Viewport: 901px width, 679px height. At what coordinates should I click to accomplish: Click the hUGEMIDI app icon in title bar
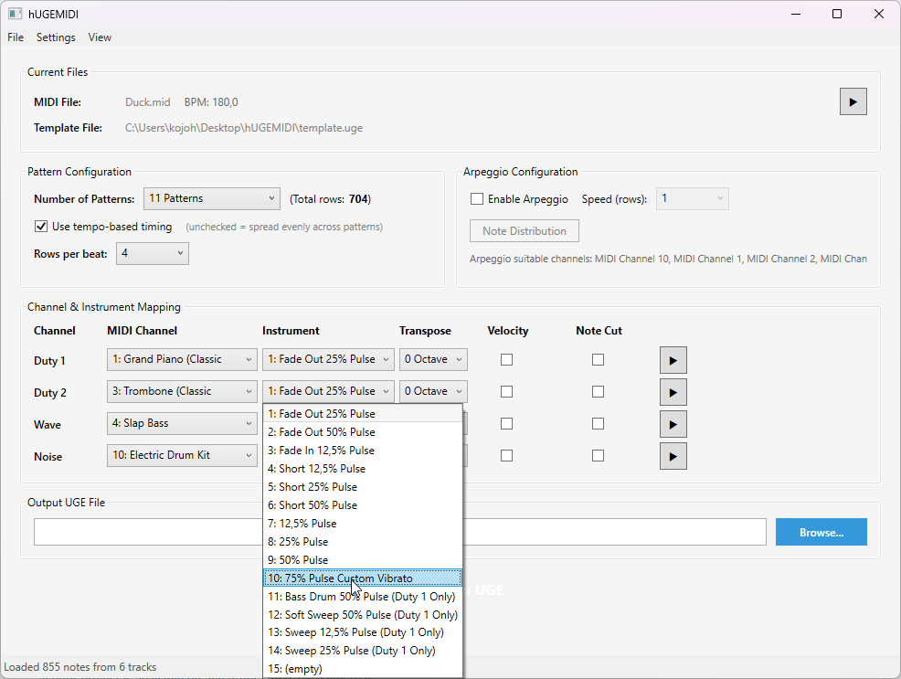pos(15,14)
